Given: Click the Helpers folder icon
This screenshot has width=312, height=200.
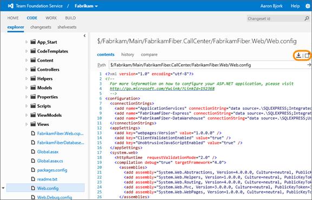Looking at the screenshot, I should click(x=33, y=78).
